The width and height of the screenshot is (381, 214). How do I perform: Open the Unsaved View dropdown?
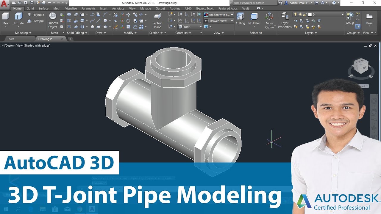click(218, 21)
